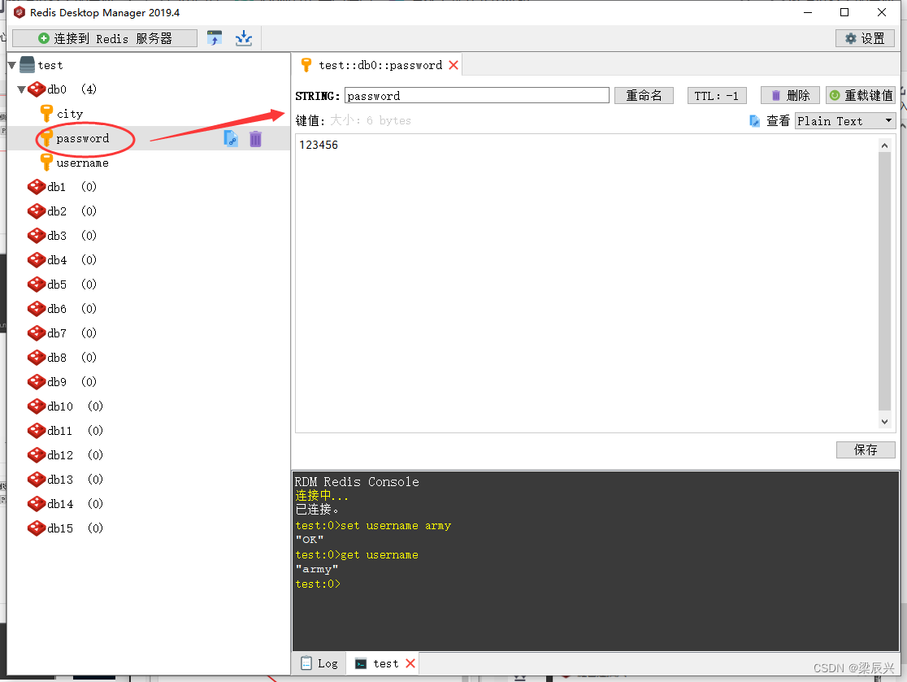Open the db15 database

click(x=65, y=528)
